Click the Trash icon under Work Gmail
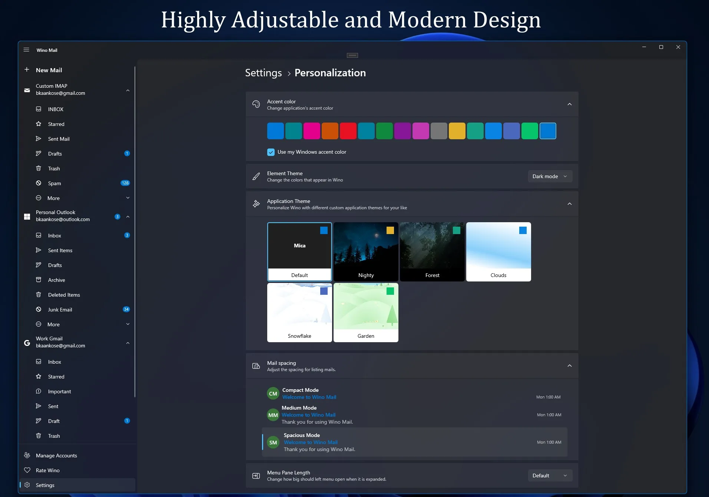The height and width of the screenshot is (497, 709). coord(39,436)
